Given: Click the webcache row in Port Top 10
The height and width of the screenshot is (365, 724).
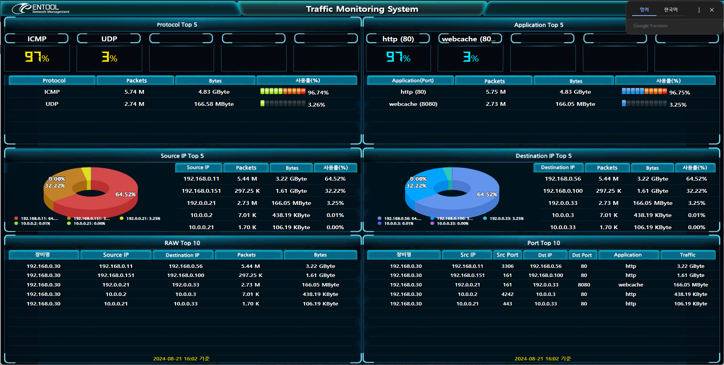Looking at the screenshot, I should [631, 285].
